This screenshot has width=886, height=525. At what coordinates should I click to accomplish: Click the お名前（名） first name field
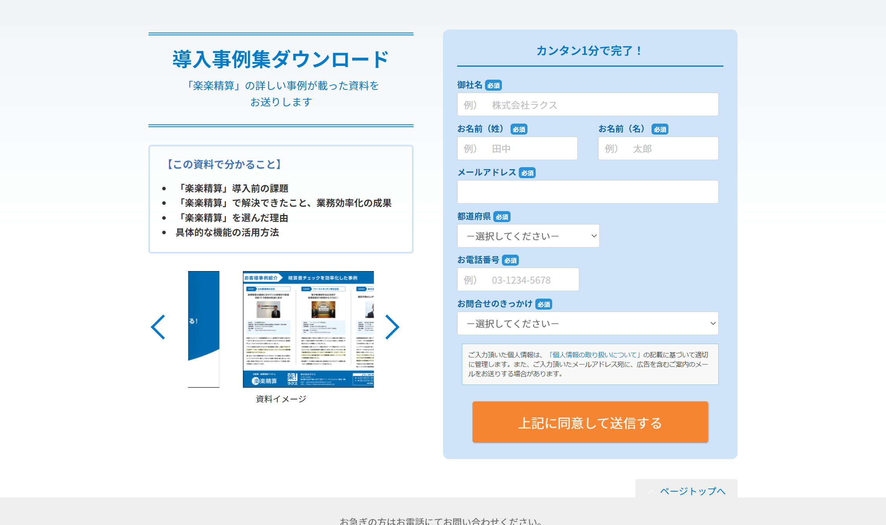pyautogui.click(x=658, y=148)
